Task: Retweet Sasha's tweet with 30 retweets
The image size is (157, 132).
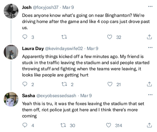Action: click(63, 125)
